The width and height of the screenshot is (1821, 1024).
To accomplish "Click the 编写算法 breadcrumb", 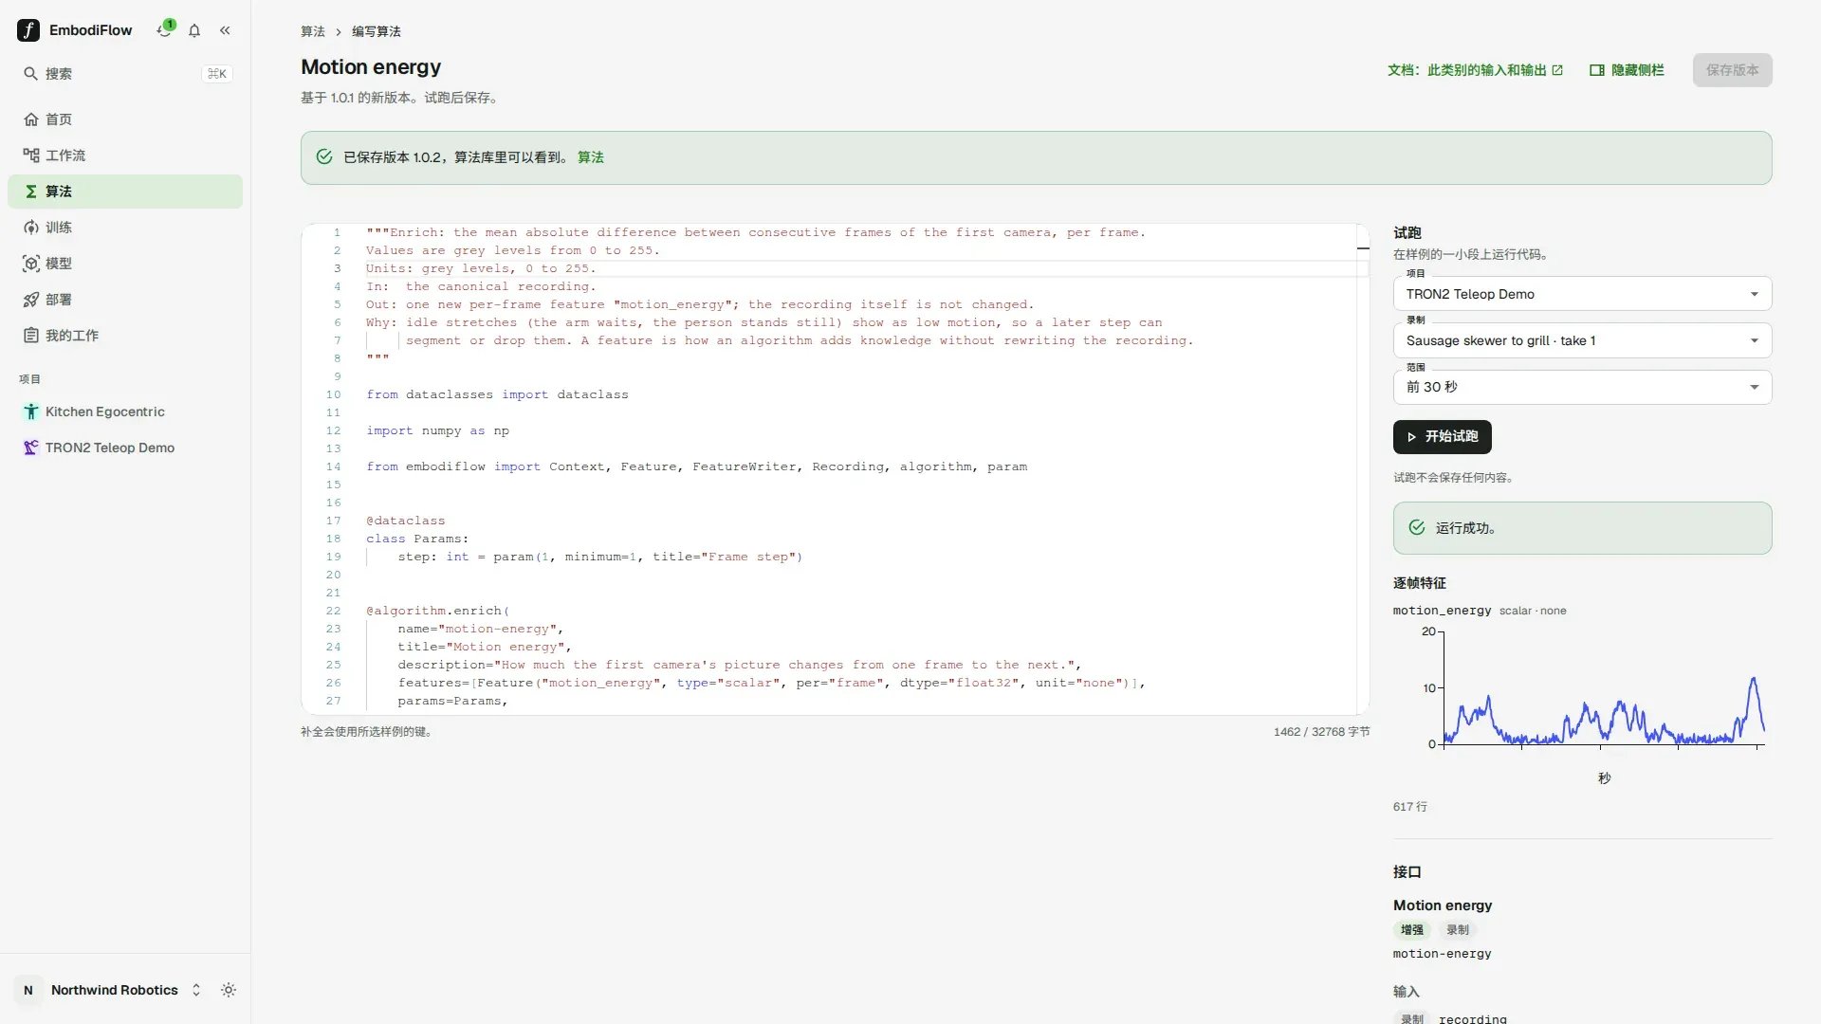I will pos(377,31).
